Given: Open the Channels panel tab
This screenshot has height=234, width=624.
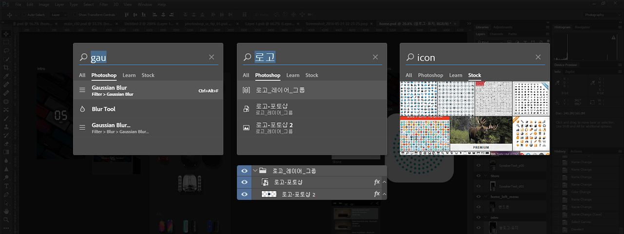Looking at the screenshot, I should (496, 34).
